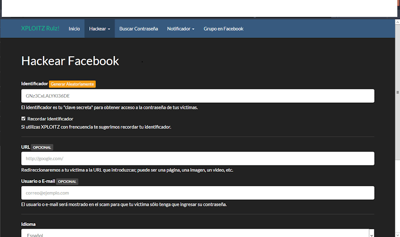Click the vertical scrollbar thumb grip
Viewport: 400px width, 237px height.
(x=397, y=92)
